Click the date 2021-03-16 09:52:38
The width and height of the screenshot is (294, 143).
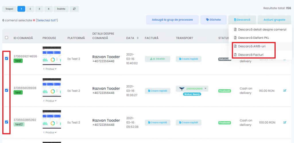coord(132,122)
